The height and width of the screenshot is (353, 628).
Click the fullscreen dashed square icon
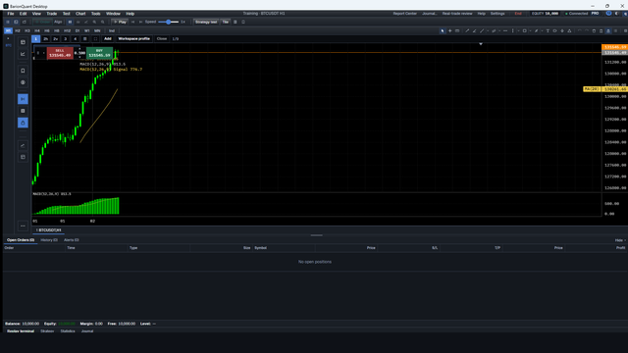click(95, 39)
